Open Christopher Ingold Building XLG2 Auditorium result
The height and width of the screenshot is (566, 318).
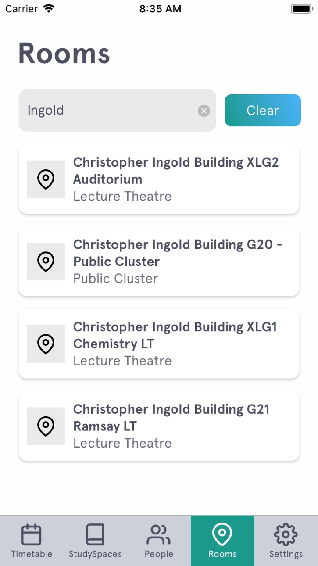[x=159, y=179]
